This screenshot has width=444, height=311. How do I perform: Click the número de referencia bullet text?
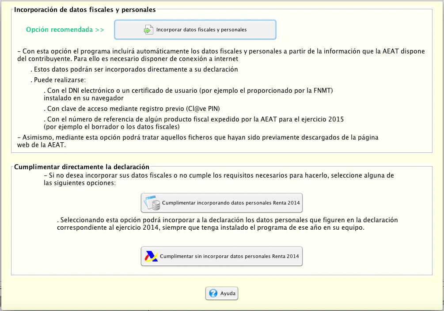(x=194, y=123)
